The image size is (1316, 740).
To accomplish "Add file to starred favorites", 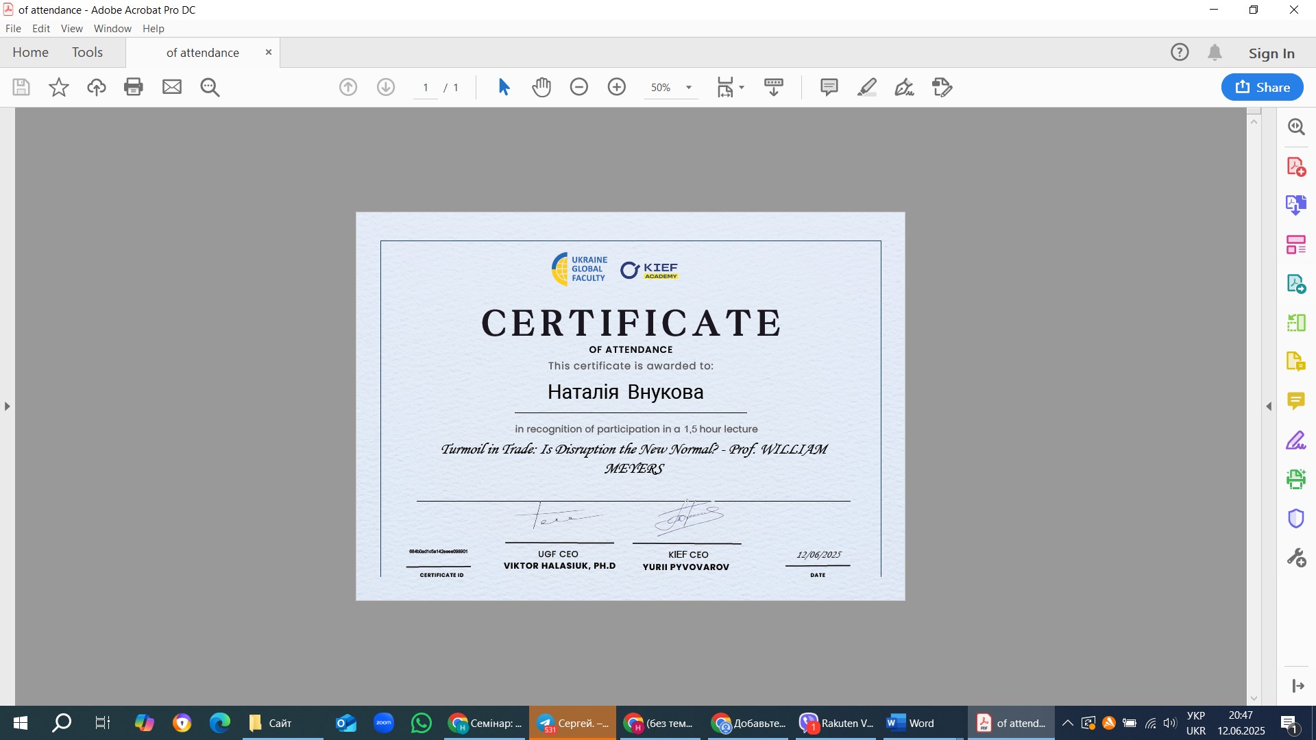I will (59, 87).
